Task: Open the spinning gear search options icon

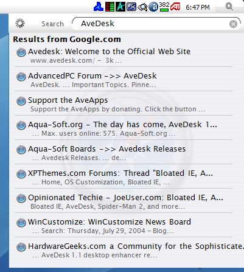Action: click(x=20, y=23)
